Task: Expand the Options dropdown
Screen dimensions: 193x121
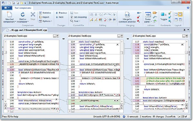Action: coord(46,21)
